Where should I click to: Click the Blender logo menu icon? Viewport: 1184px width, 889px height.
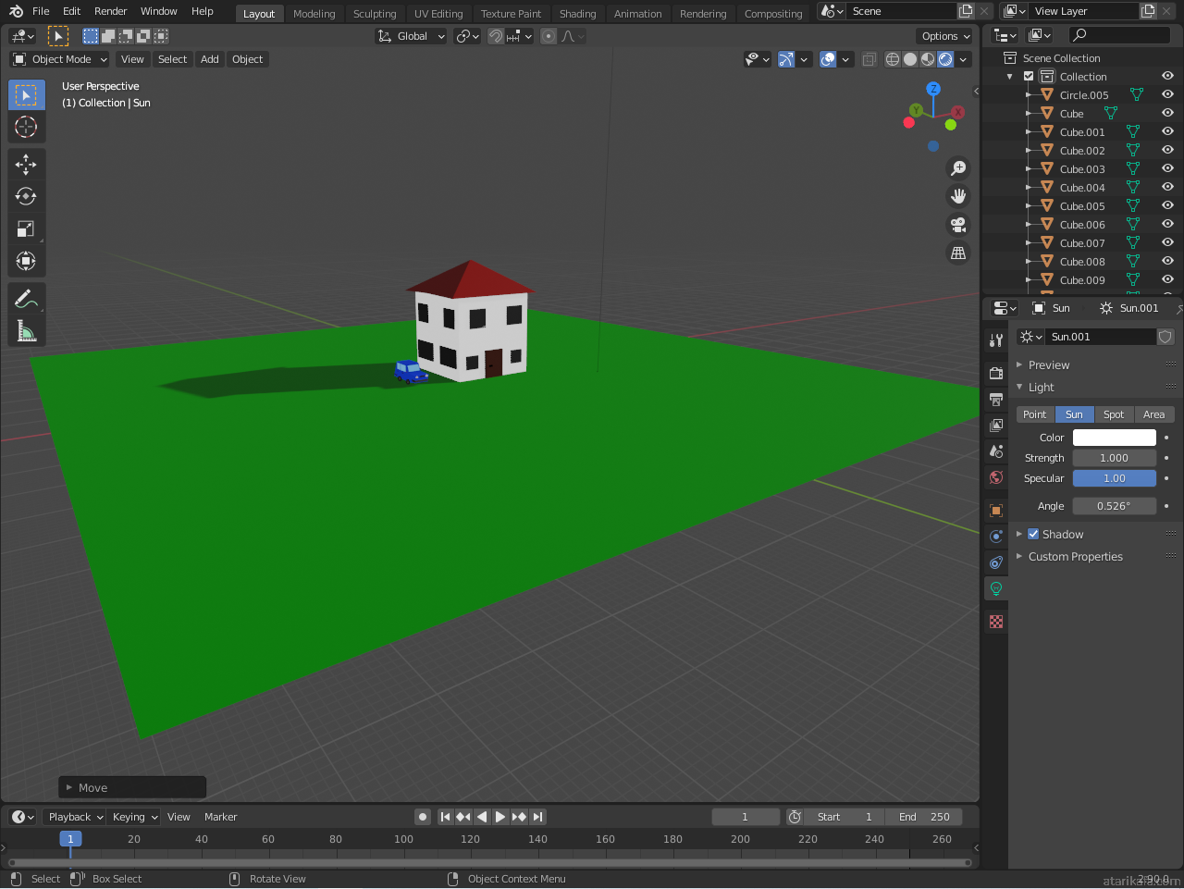pos(16,11)
